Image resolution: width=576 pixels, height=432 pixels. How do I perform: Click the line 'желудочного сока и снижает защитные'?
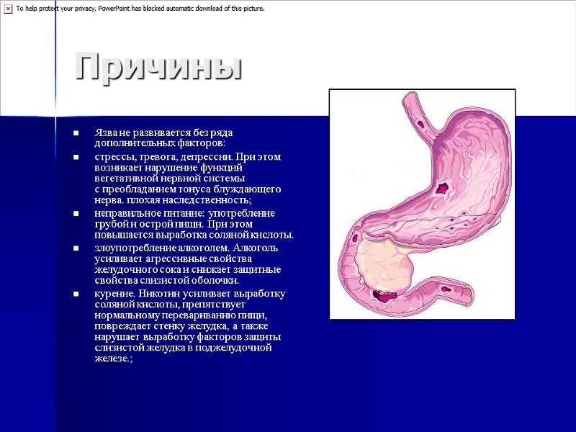pyautogui.click(x=188, y=269)
